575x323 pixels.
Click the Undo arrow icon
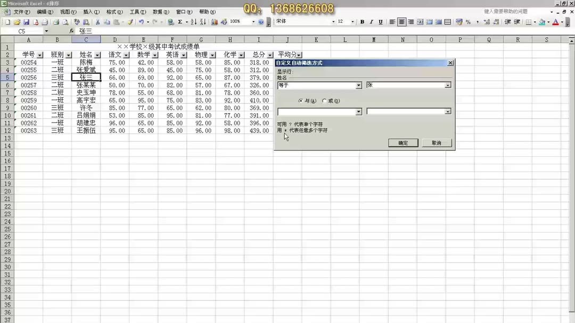coord(141,22)
